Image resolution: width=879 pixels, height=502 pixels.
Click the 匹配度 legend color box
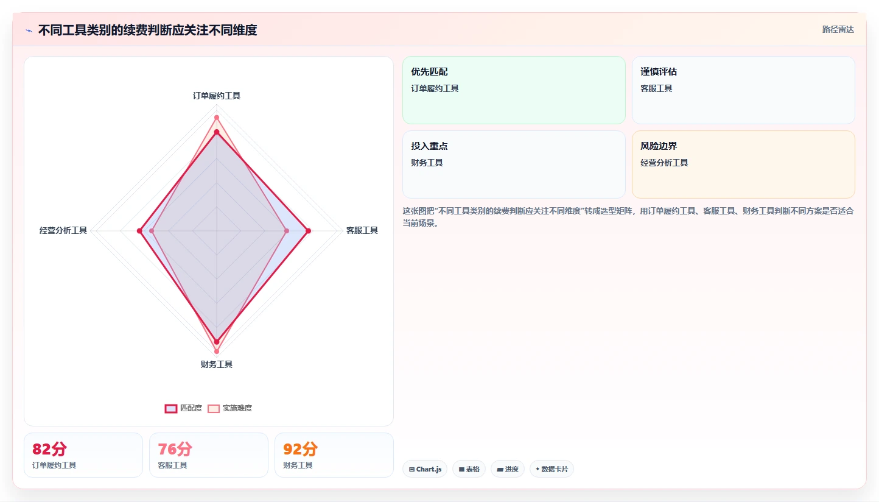coord(171,408)
